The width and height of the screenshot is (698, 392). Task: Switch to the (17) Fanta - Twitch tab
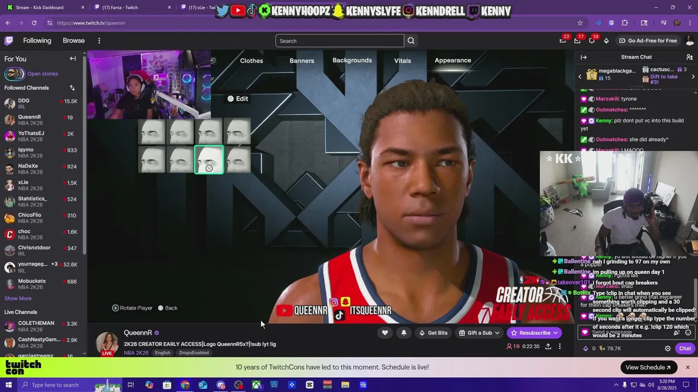[x=131, y=8]
